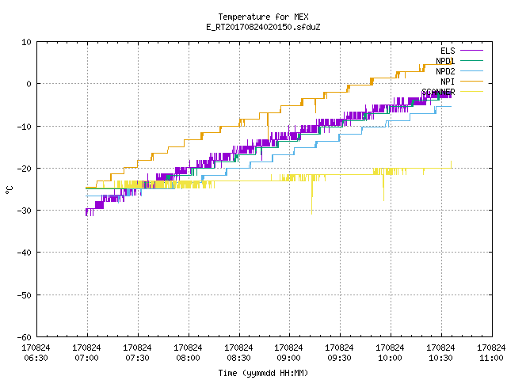This screenshot has height=380, width=507.
Task: Click the SCANNER legend label
Action: coord(438,92)
